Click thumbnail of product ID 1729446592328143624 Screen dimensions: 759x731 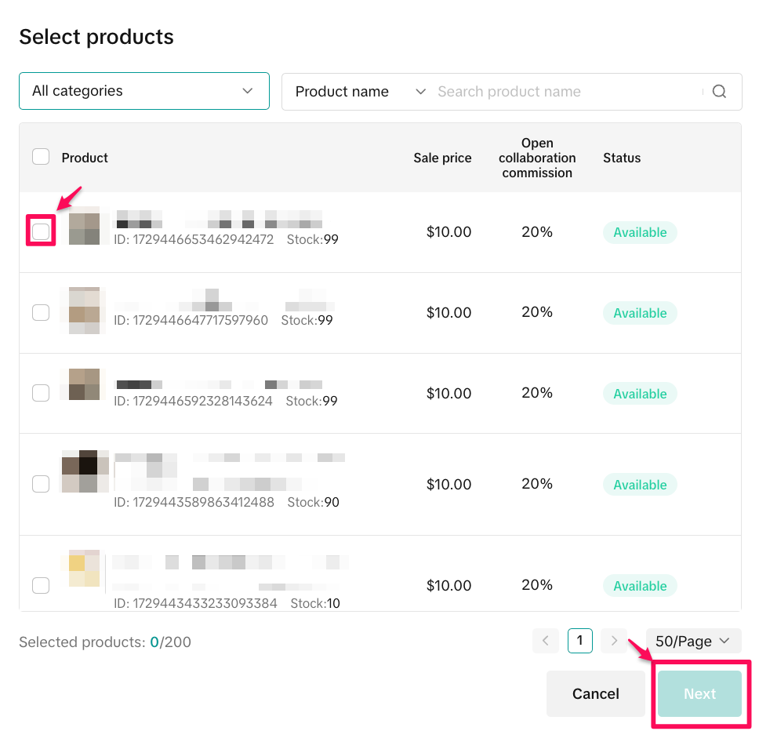(x=84, y=384)
